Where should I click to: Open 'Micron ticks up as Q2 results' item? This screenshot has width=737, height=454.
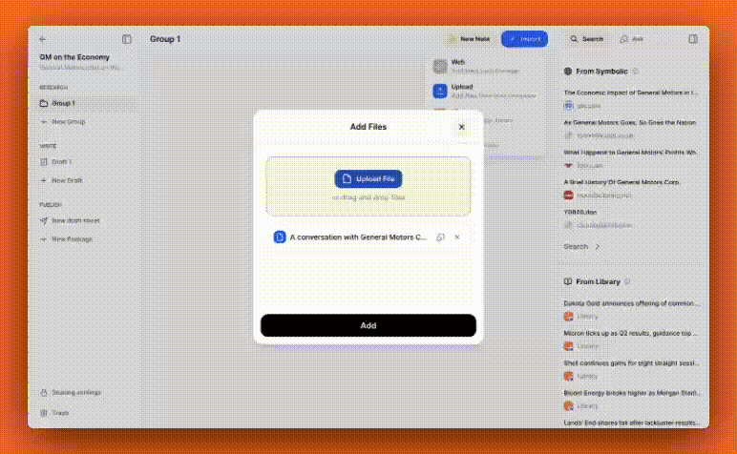pos(630,333)
